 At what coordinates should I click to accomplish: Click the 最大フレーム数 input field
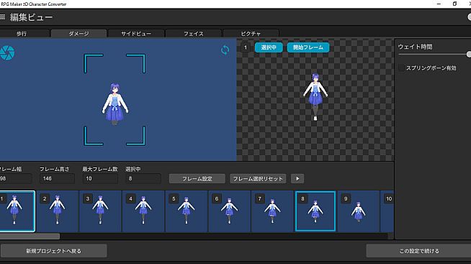100,179
